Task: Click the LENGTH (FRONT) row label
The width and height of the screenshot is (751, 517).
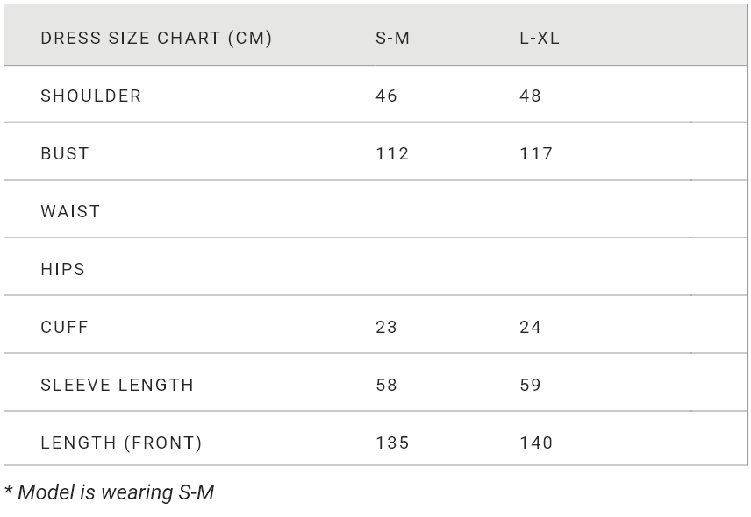Action: point(122,443)
